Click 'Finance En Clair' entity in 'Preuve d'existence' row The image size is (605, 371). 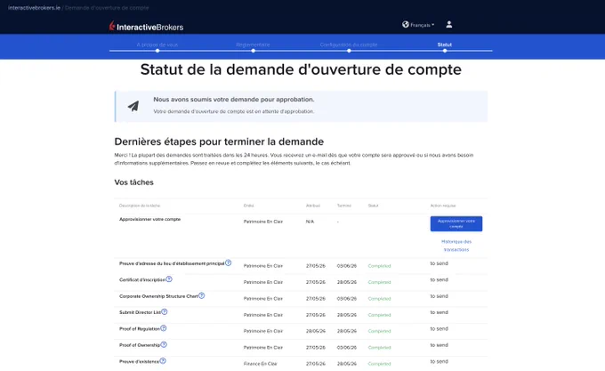click(261, 364)
